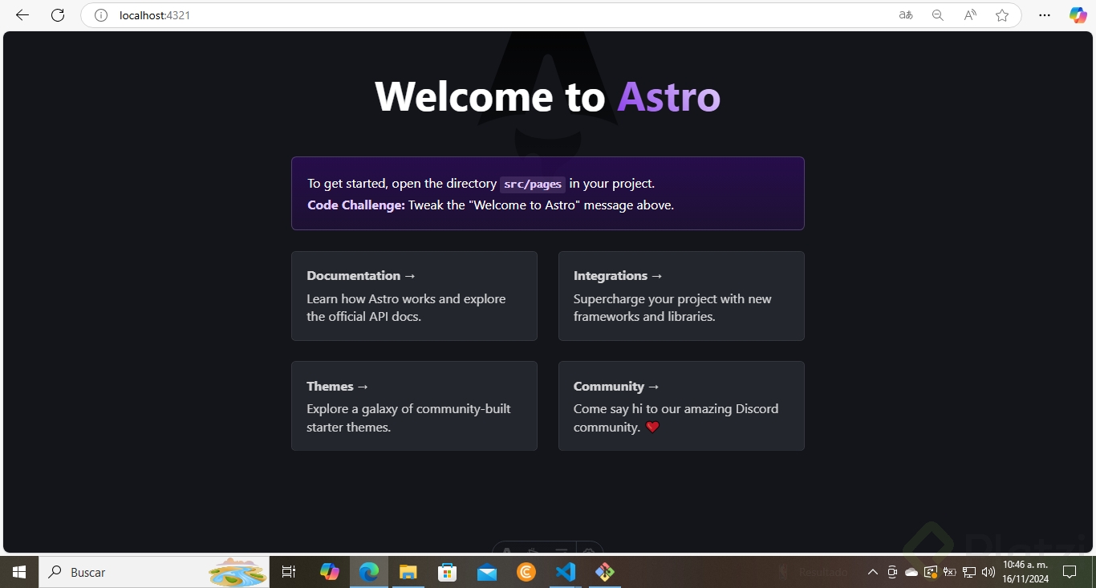
Task: Open the Documentation card link
Action: click(414, 296)
